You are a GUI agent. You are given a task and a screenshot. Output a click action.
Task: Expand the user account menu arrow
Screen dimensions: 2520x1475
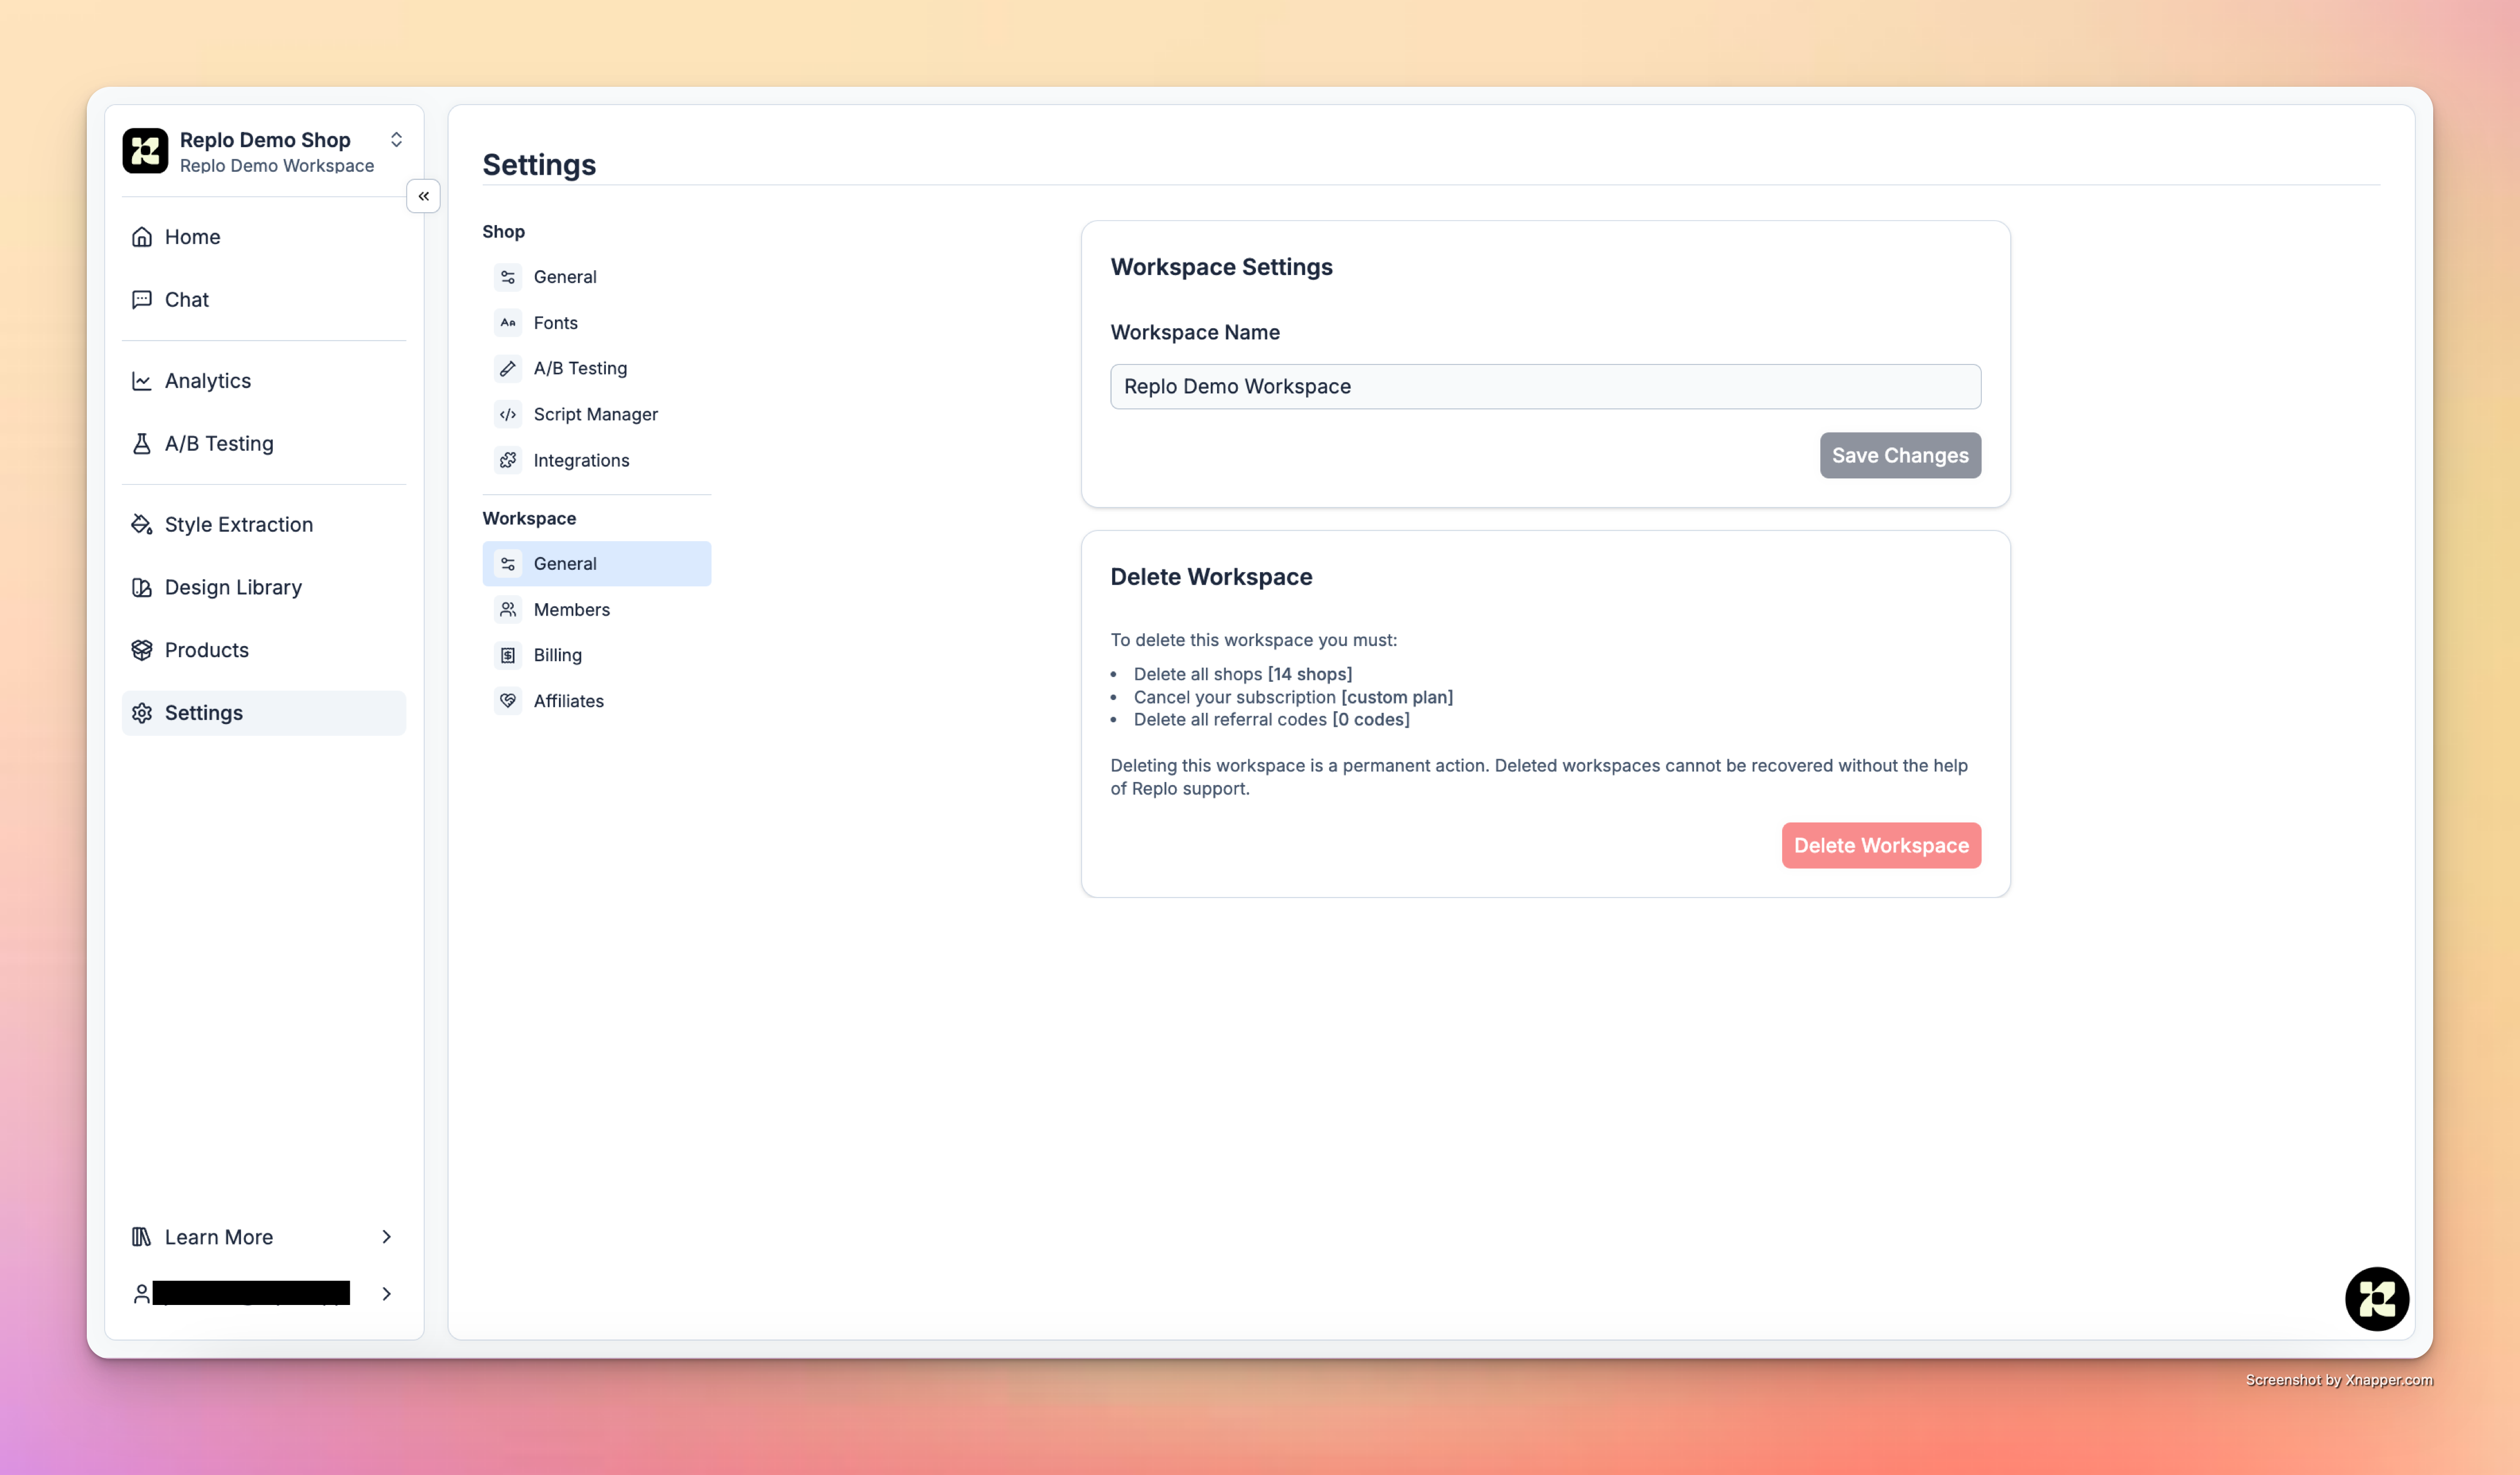pyautogui.click(x=386, y=1294)
